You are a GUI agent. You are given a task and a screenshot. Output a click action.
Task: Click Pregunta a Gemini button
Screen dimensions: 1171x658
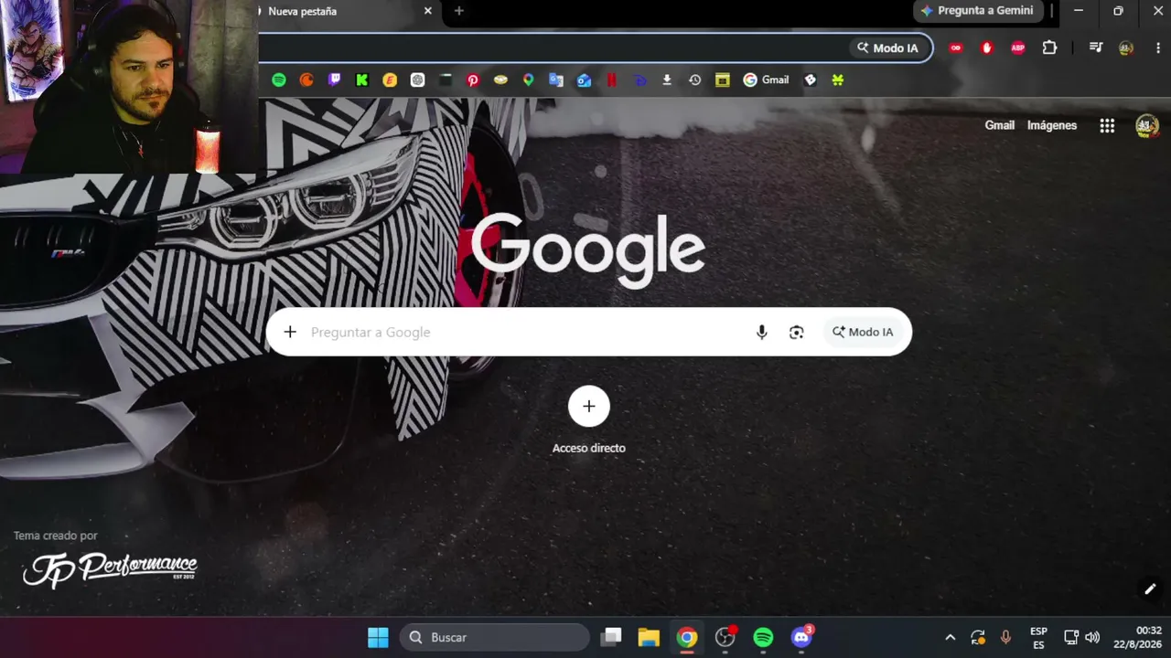[x=977, y=11]
